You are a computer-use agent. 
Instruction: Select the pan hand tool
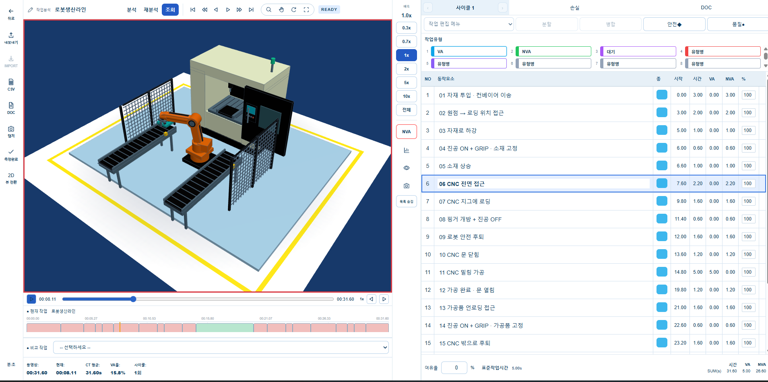pos(281,10)
